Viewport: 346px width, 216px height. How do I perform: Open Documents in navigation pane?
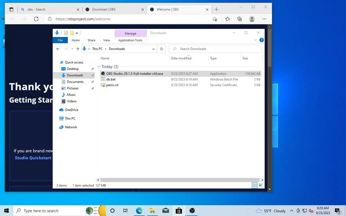pos(75,82)
